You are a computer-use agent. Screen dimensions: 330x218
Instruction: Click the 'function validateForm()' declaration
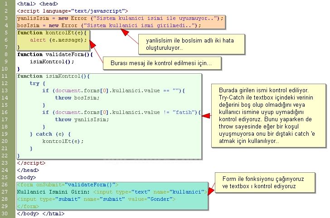click(x=54, y=54)
